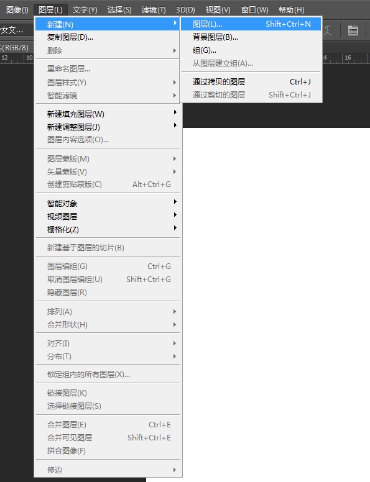
Task: Expand the 分布(T) submenu
Action: click(x=108, y=357)
